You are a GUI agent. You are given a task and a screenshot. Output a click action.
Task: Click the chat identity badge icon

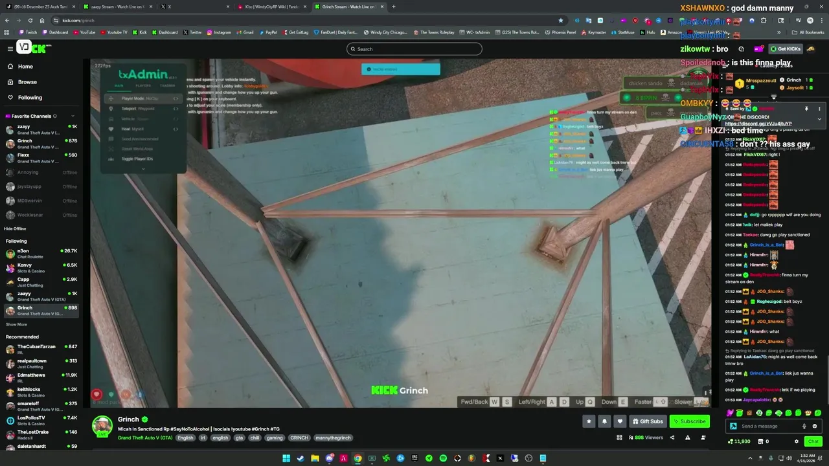[x=733, y=426]
